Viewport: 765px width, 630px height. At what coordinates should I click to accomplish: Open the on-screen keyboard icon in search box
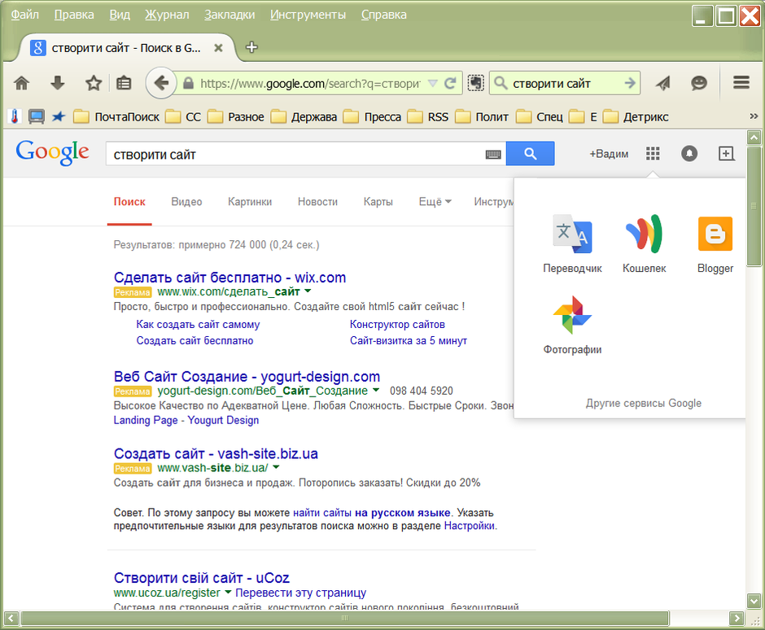[493, 155]
